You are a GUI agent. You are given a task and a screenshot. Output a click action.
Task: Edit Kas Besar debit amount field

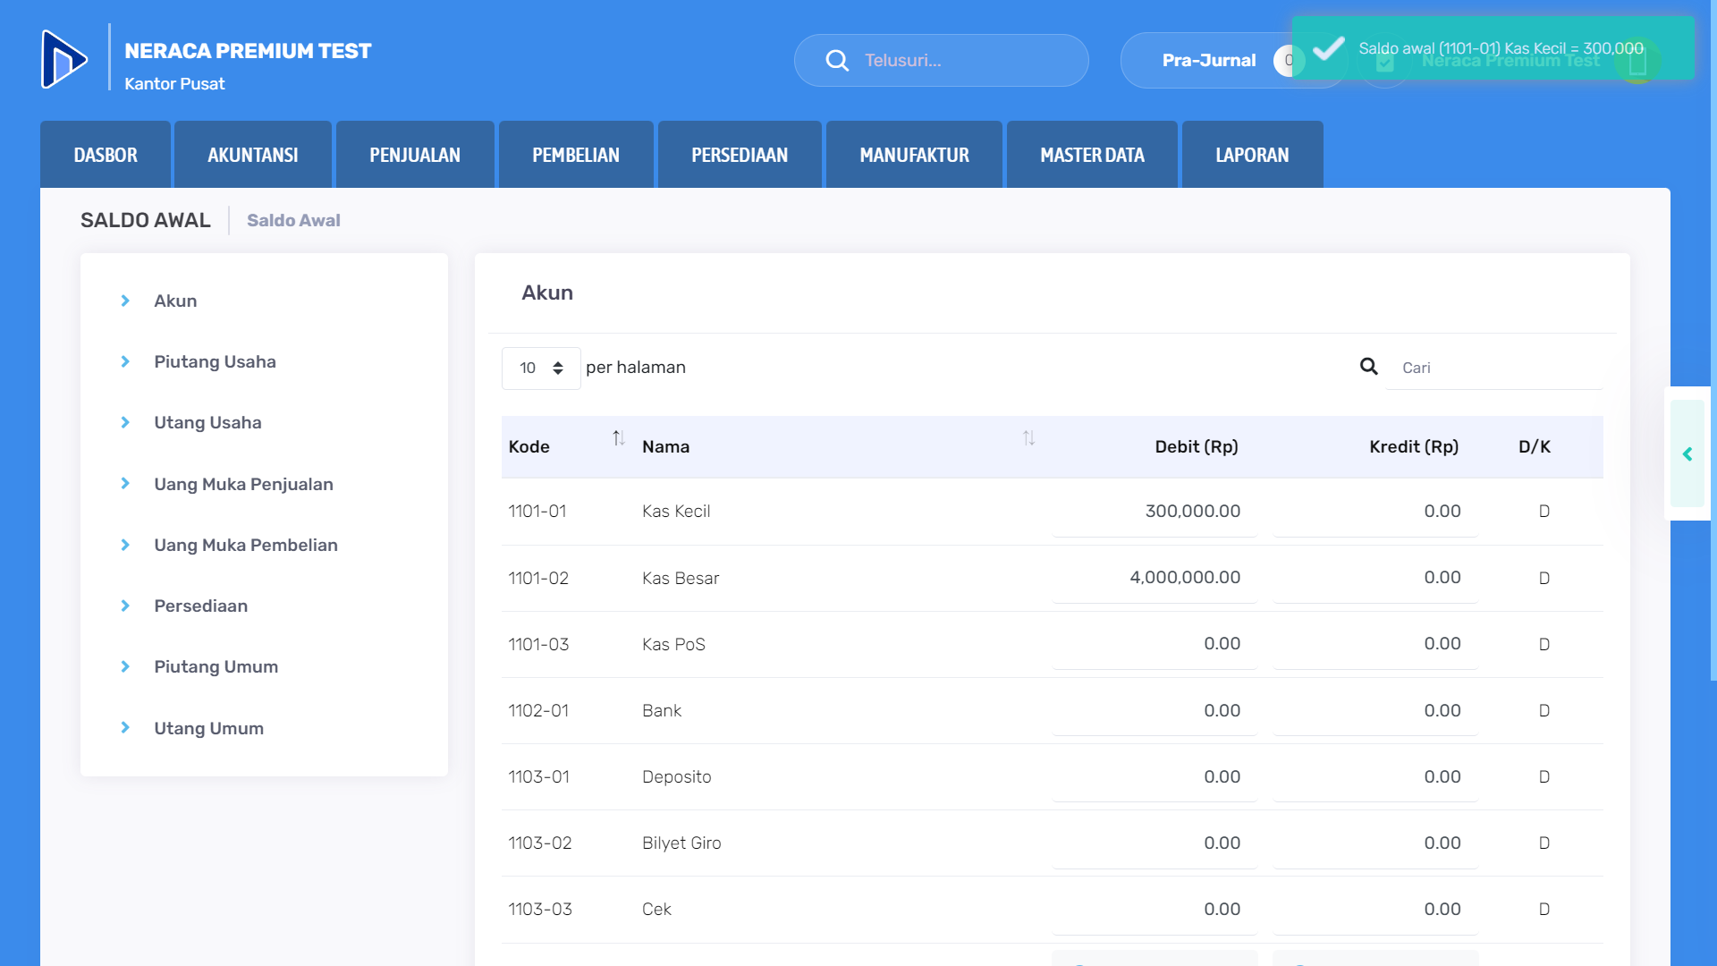coord(1155,578)
